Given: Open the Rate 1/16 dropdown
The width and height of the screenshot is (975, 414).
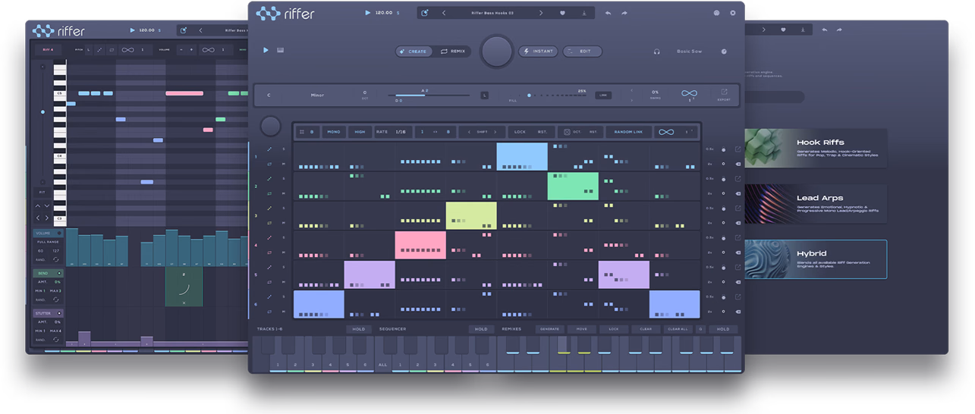Looking at the screenshot, I should [x=393, y=132].
